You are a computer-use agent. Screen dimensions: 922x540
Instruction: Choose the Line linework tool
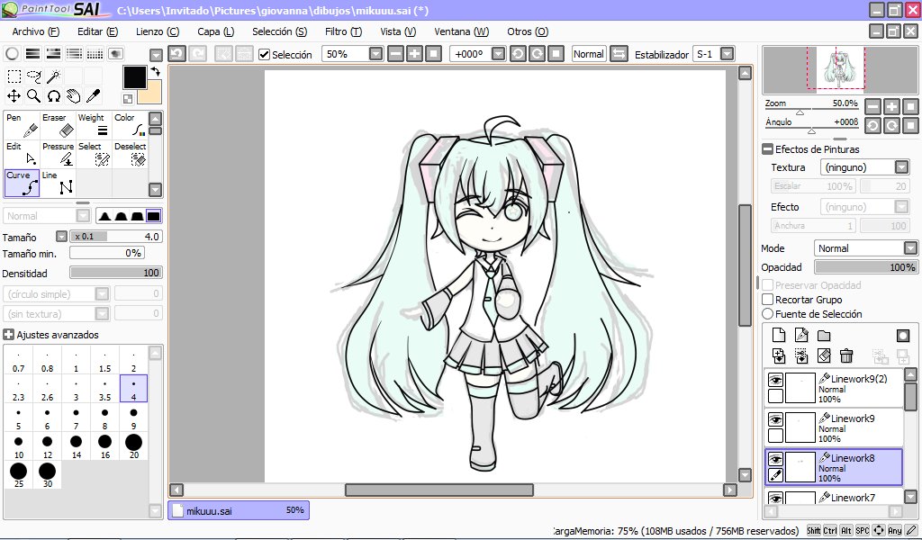coord(58,183)
